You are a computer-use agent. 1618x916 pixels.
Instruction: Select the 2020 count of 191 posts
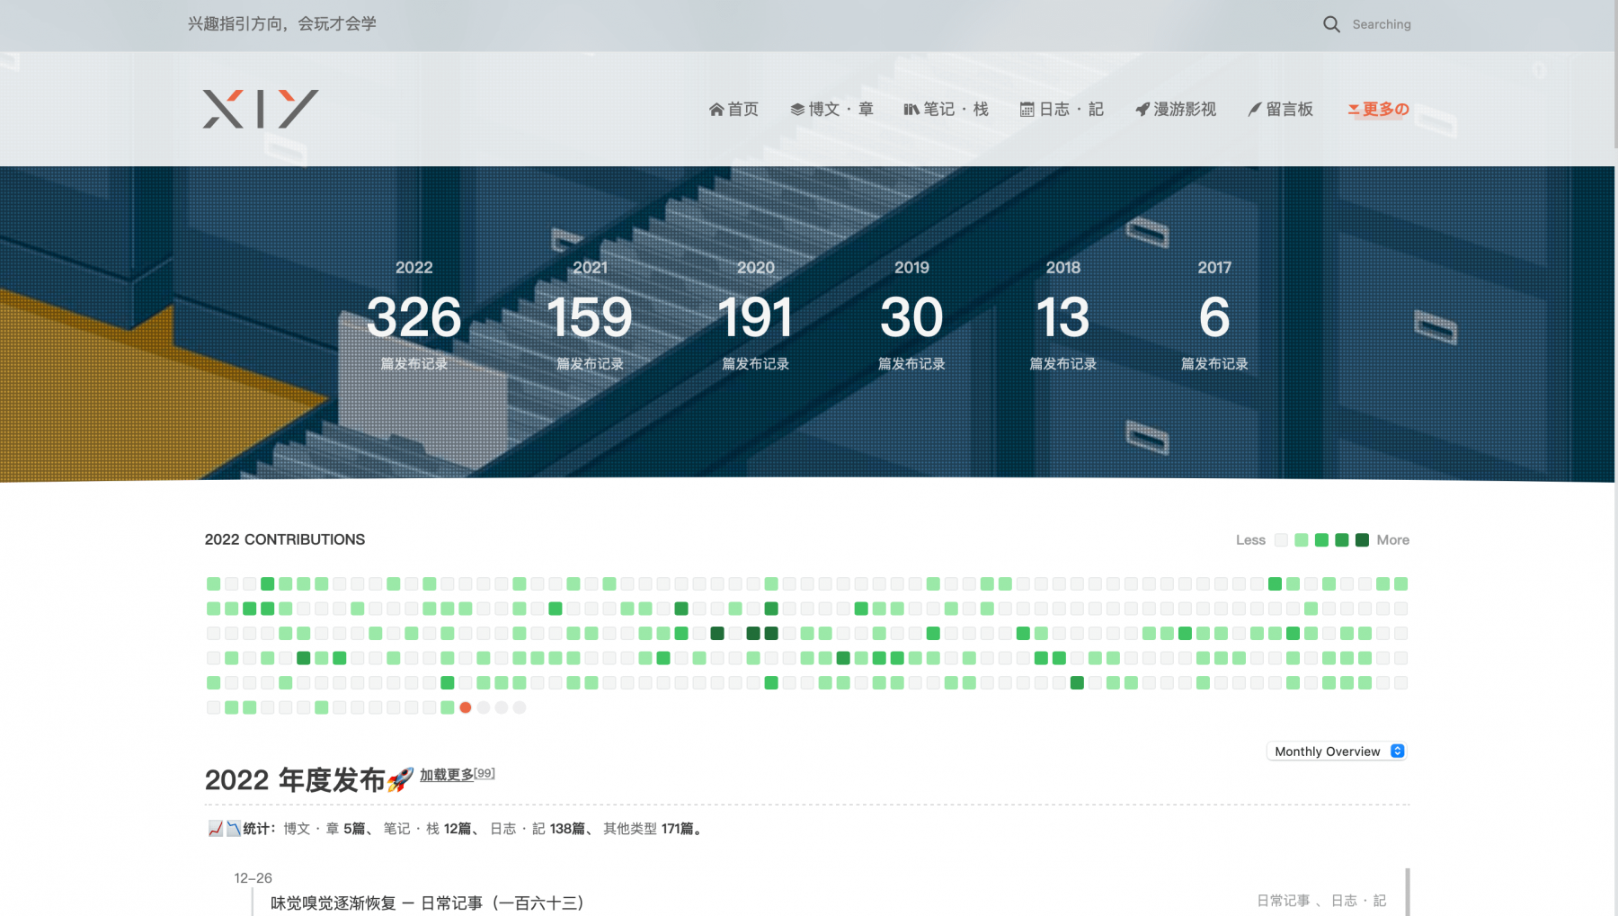click(x=756, y=317)
